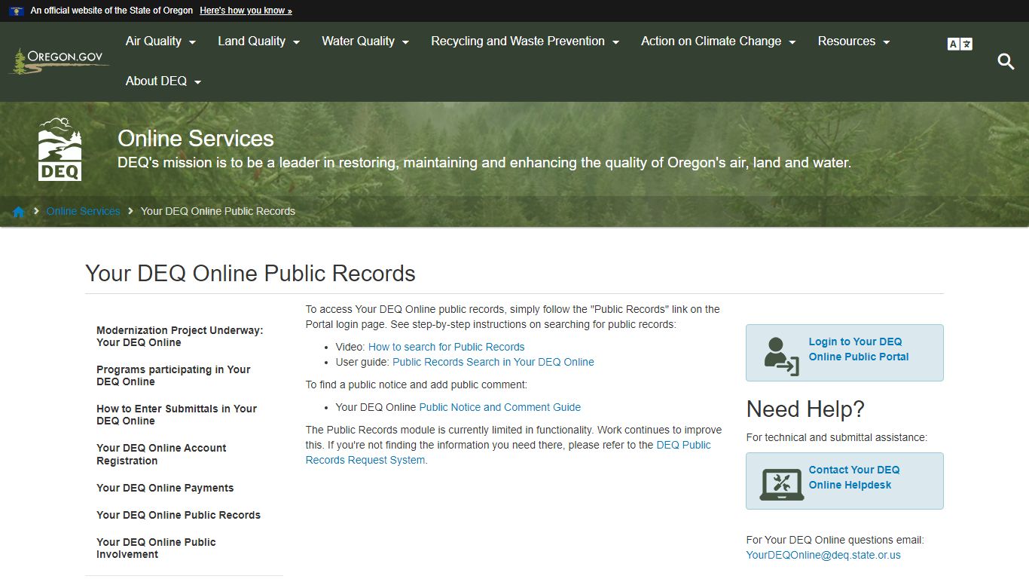Click Online Services breadcrumb link

tap(83, 211)
